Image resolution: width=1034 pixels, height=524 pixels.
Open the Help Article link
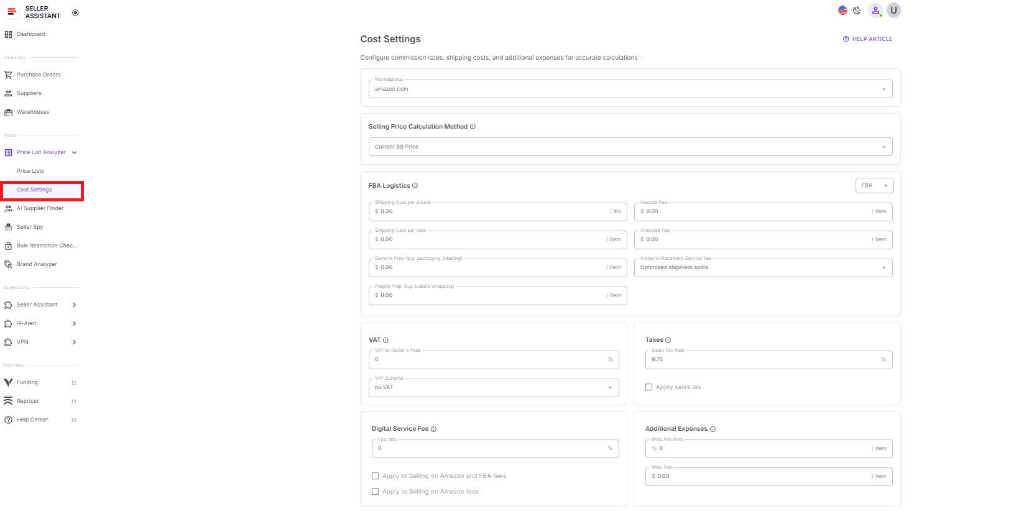tap(867, 39)
